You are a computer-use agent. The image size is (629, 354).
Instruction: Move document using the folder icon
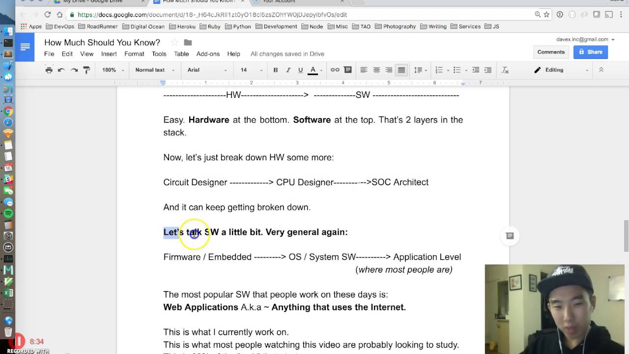click(188, 43)
